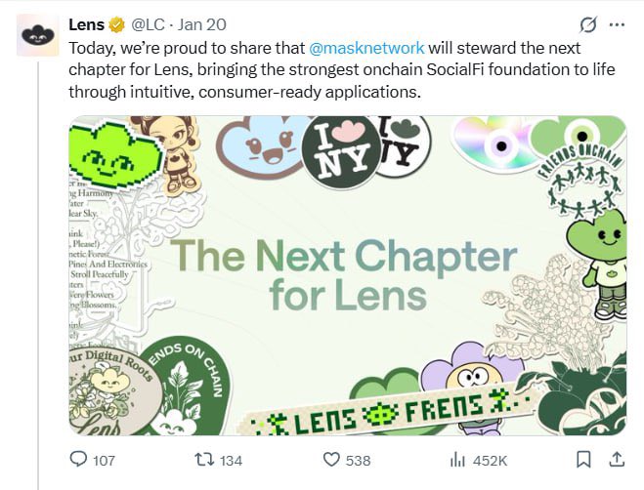Like the post with the heart icon
This screenshot has height=490, width=644.
tap(331, 459)
